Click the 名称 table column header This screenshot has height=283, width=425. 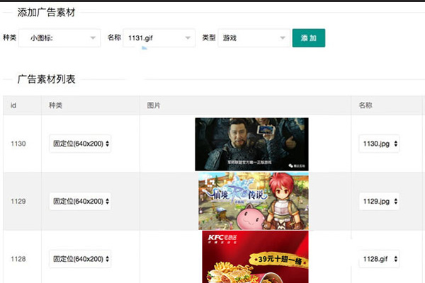pos(365,105)
